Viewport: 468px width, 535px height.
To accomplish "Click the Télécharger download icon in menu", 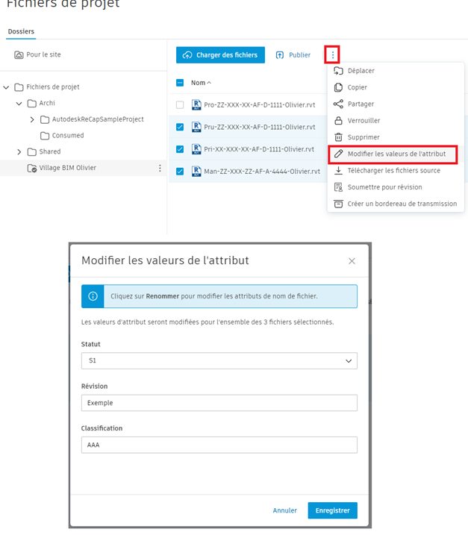I will click(338, 170).
